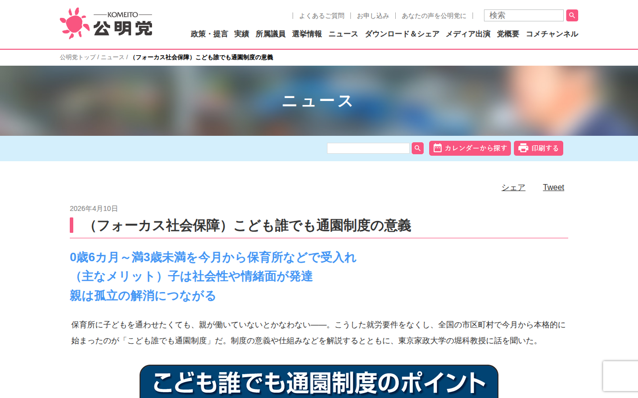Click the subheading 親は孤立の解消につながる

[x=143, y=296]
